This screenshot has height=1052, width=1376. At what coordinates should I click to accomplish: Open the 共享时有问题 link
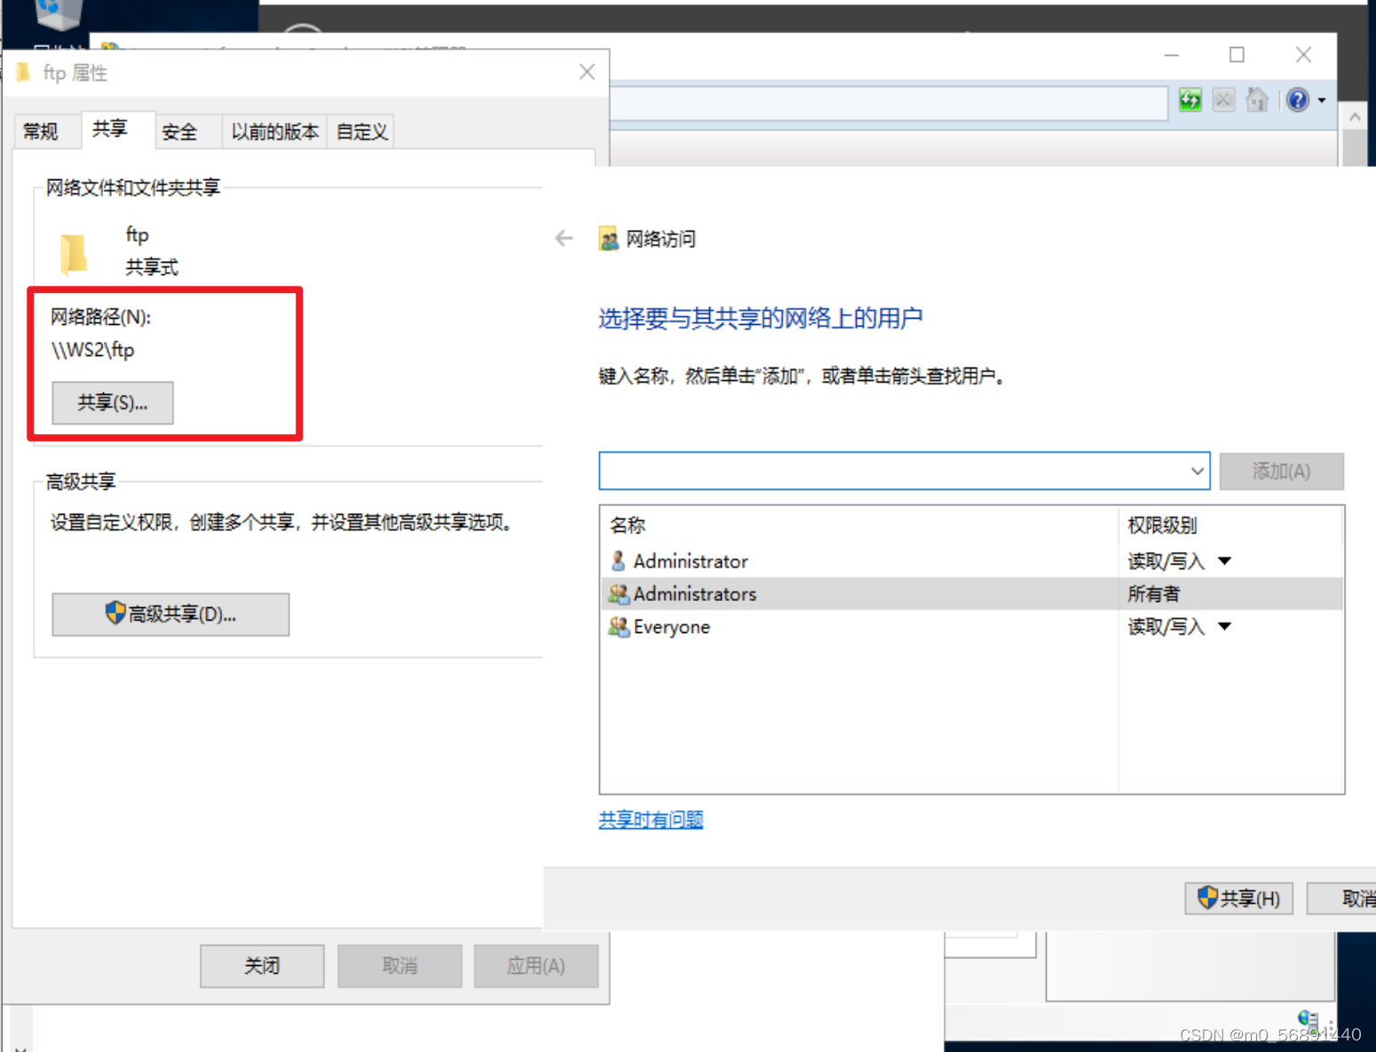tap(651, 819)
